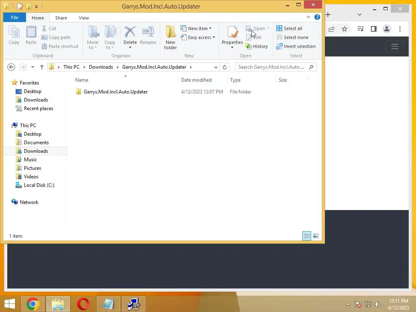The image size is (416, 312).
Task: Refresh the current folder view
Action: coord(225,67)
